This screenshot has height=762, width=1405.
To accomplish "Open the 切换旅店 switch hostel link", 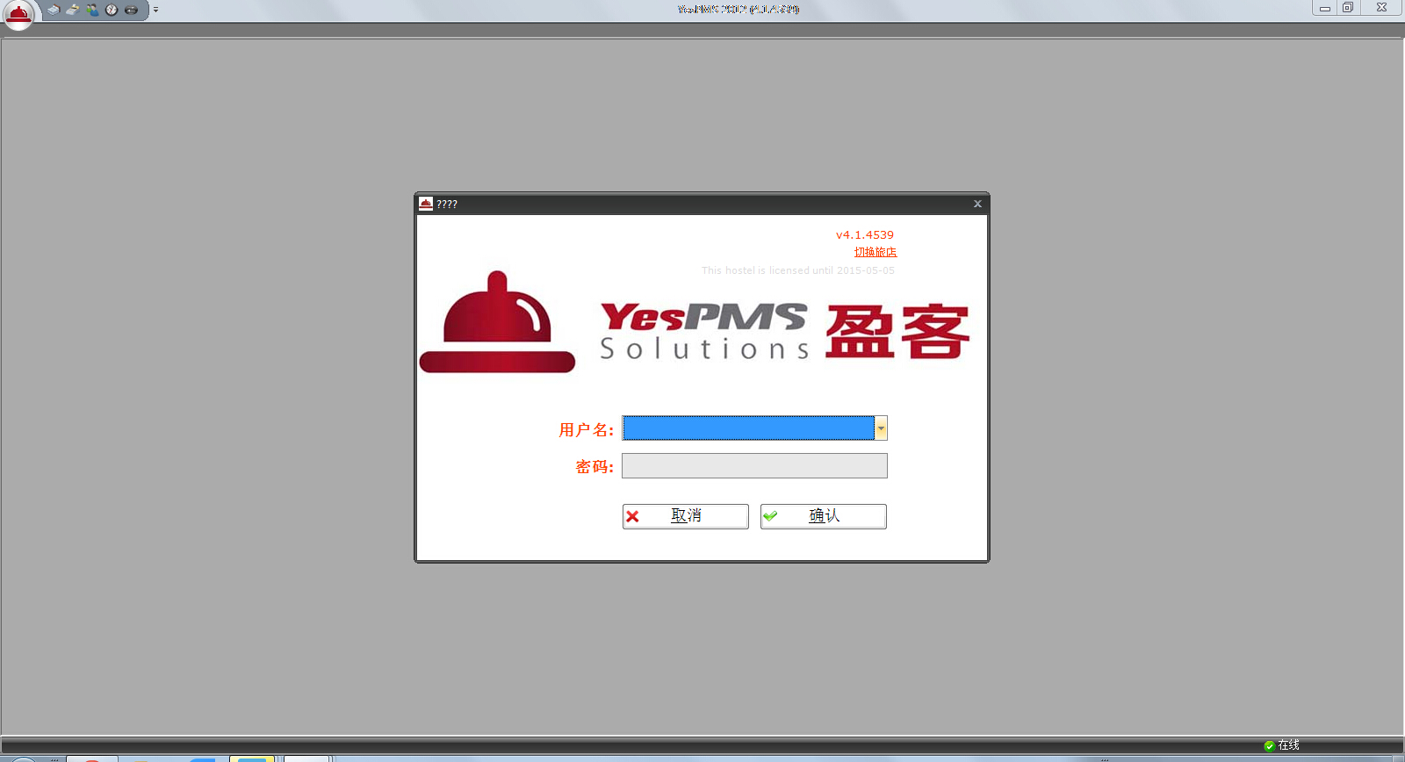I will pyautogui.click(x=875, y=252).
